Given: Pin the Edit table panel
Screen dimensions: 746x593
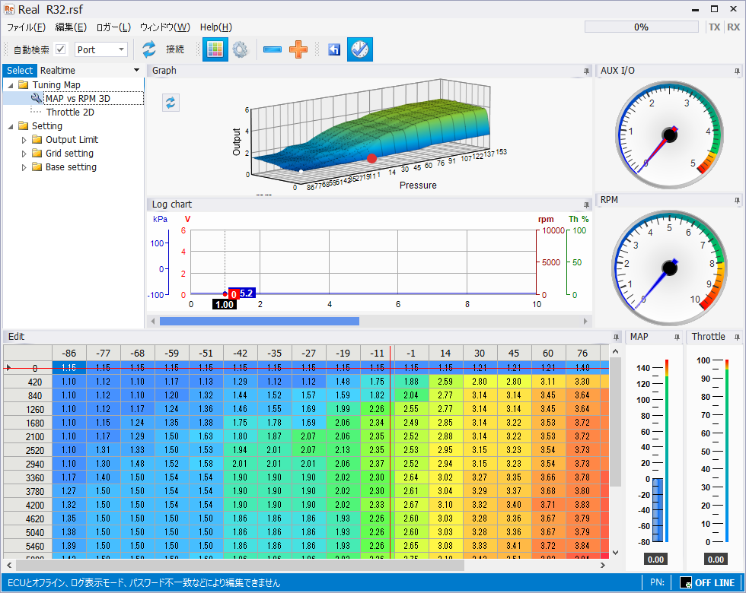Looking at the screenshot, I should (616, 337).
